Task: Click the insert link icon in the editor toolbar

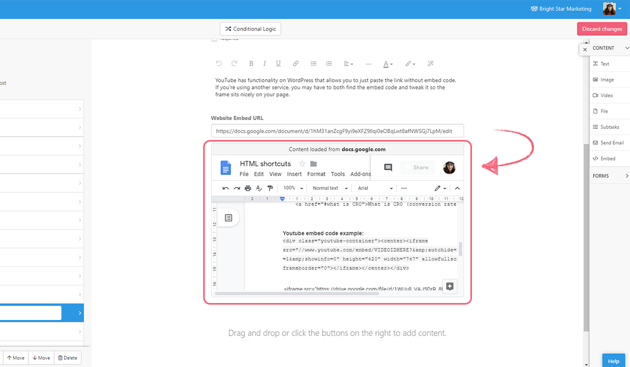Action: [296, 63]
